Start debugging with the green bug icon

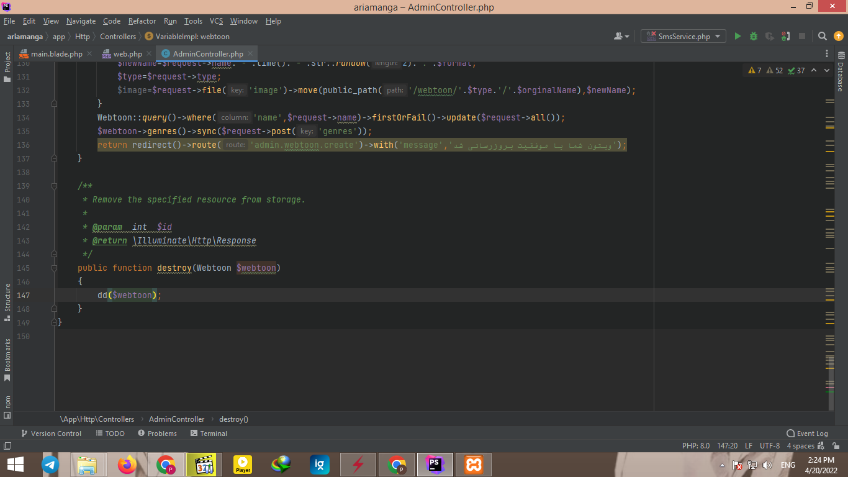click(754, 37)
